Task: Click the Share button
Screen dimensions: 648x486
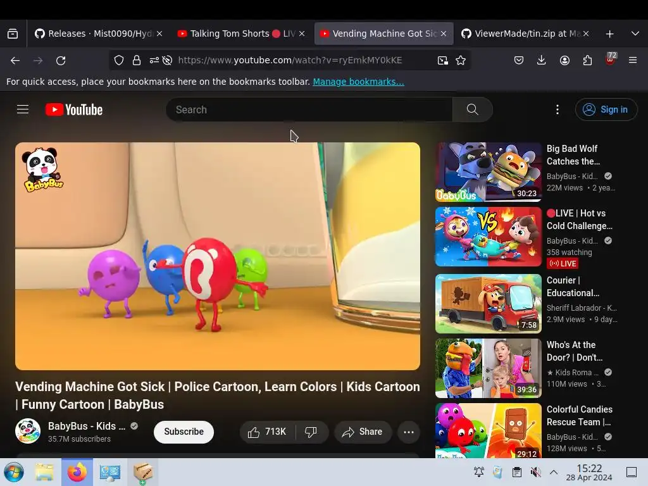Action: tap(363, 432)
